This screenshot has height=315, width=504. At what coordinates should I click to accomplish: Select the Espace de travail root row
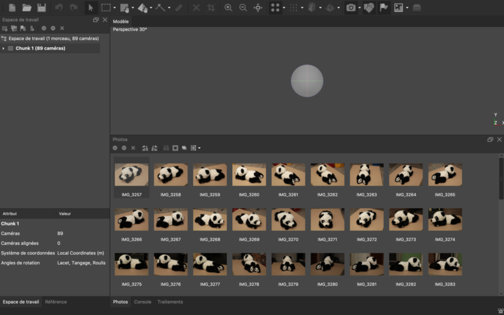(x=50, y=38)
